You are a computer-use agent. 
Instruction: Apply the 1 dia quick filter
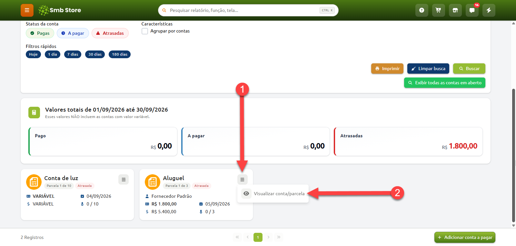[53, 54]
